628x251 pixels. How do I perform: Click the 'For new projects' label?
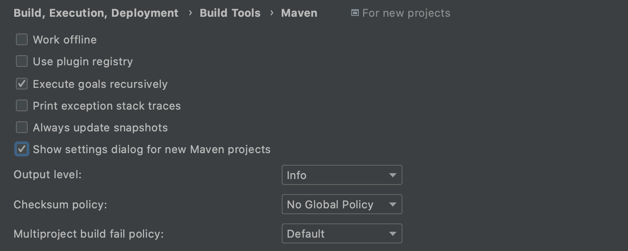click(x=406, y=13)
